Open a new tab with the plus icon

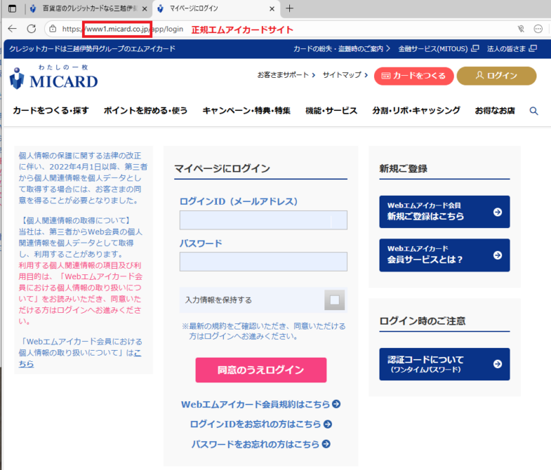click(289, 9)
